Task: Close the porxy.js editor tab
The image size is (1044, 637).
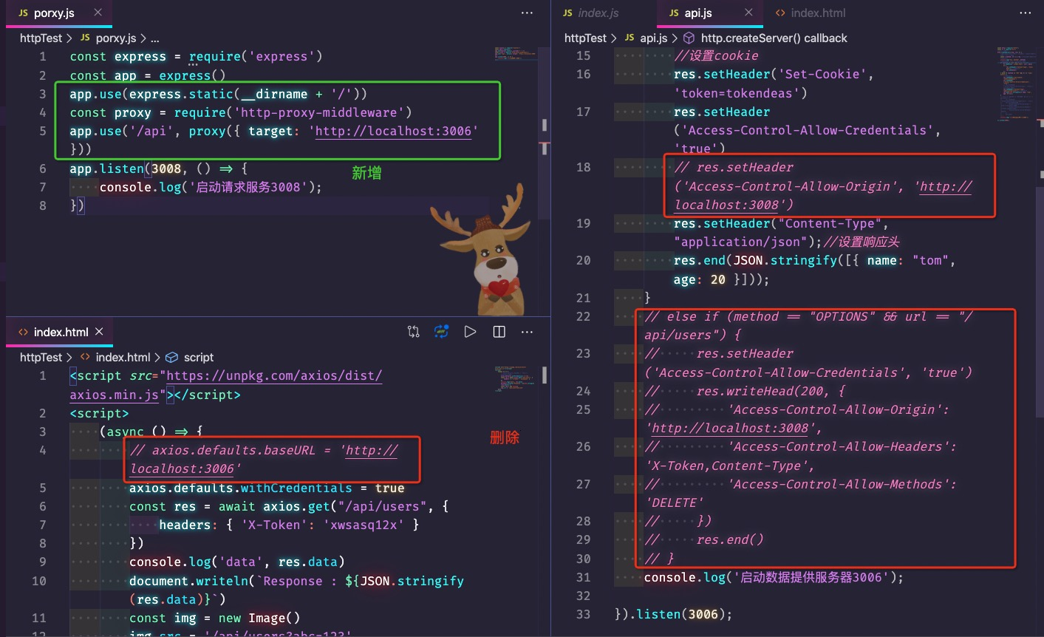Action: coord(98,13)
